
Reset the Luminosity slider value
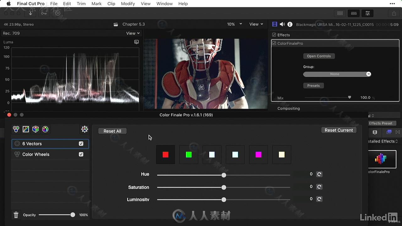pyautogui.click(x=319, y=199)
